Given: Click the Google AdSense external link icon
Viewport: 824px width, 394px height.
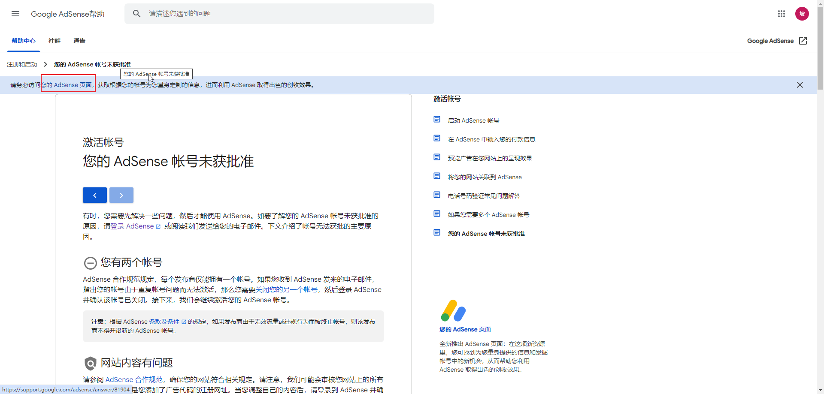Looking at the screenshot, I should [x=803, y=41].
